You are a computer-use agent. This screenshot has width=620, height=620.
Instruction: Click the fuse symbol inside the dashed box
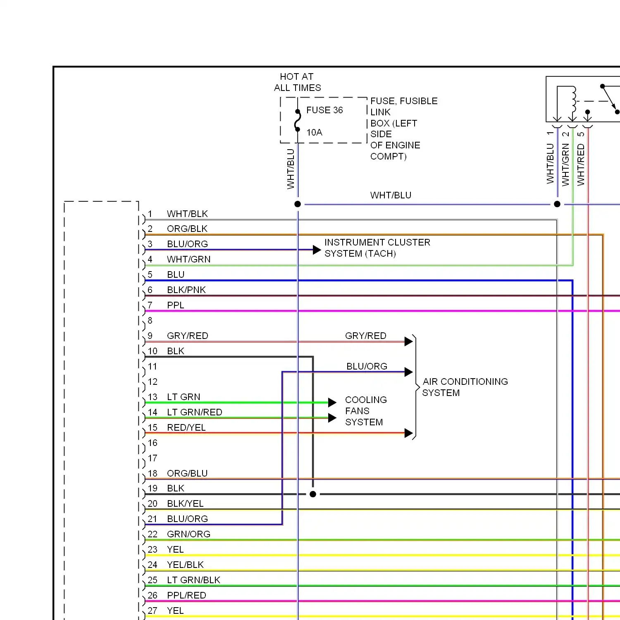[298, 120]
